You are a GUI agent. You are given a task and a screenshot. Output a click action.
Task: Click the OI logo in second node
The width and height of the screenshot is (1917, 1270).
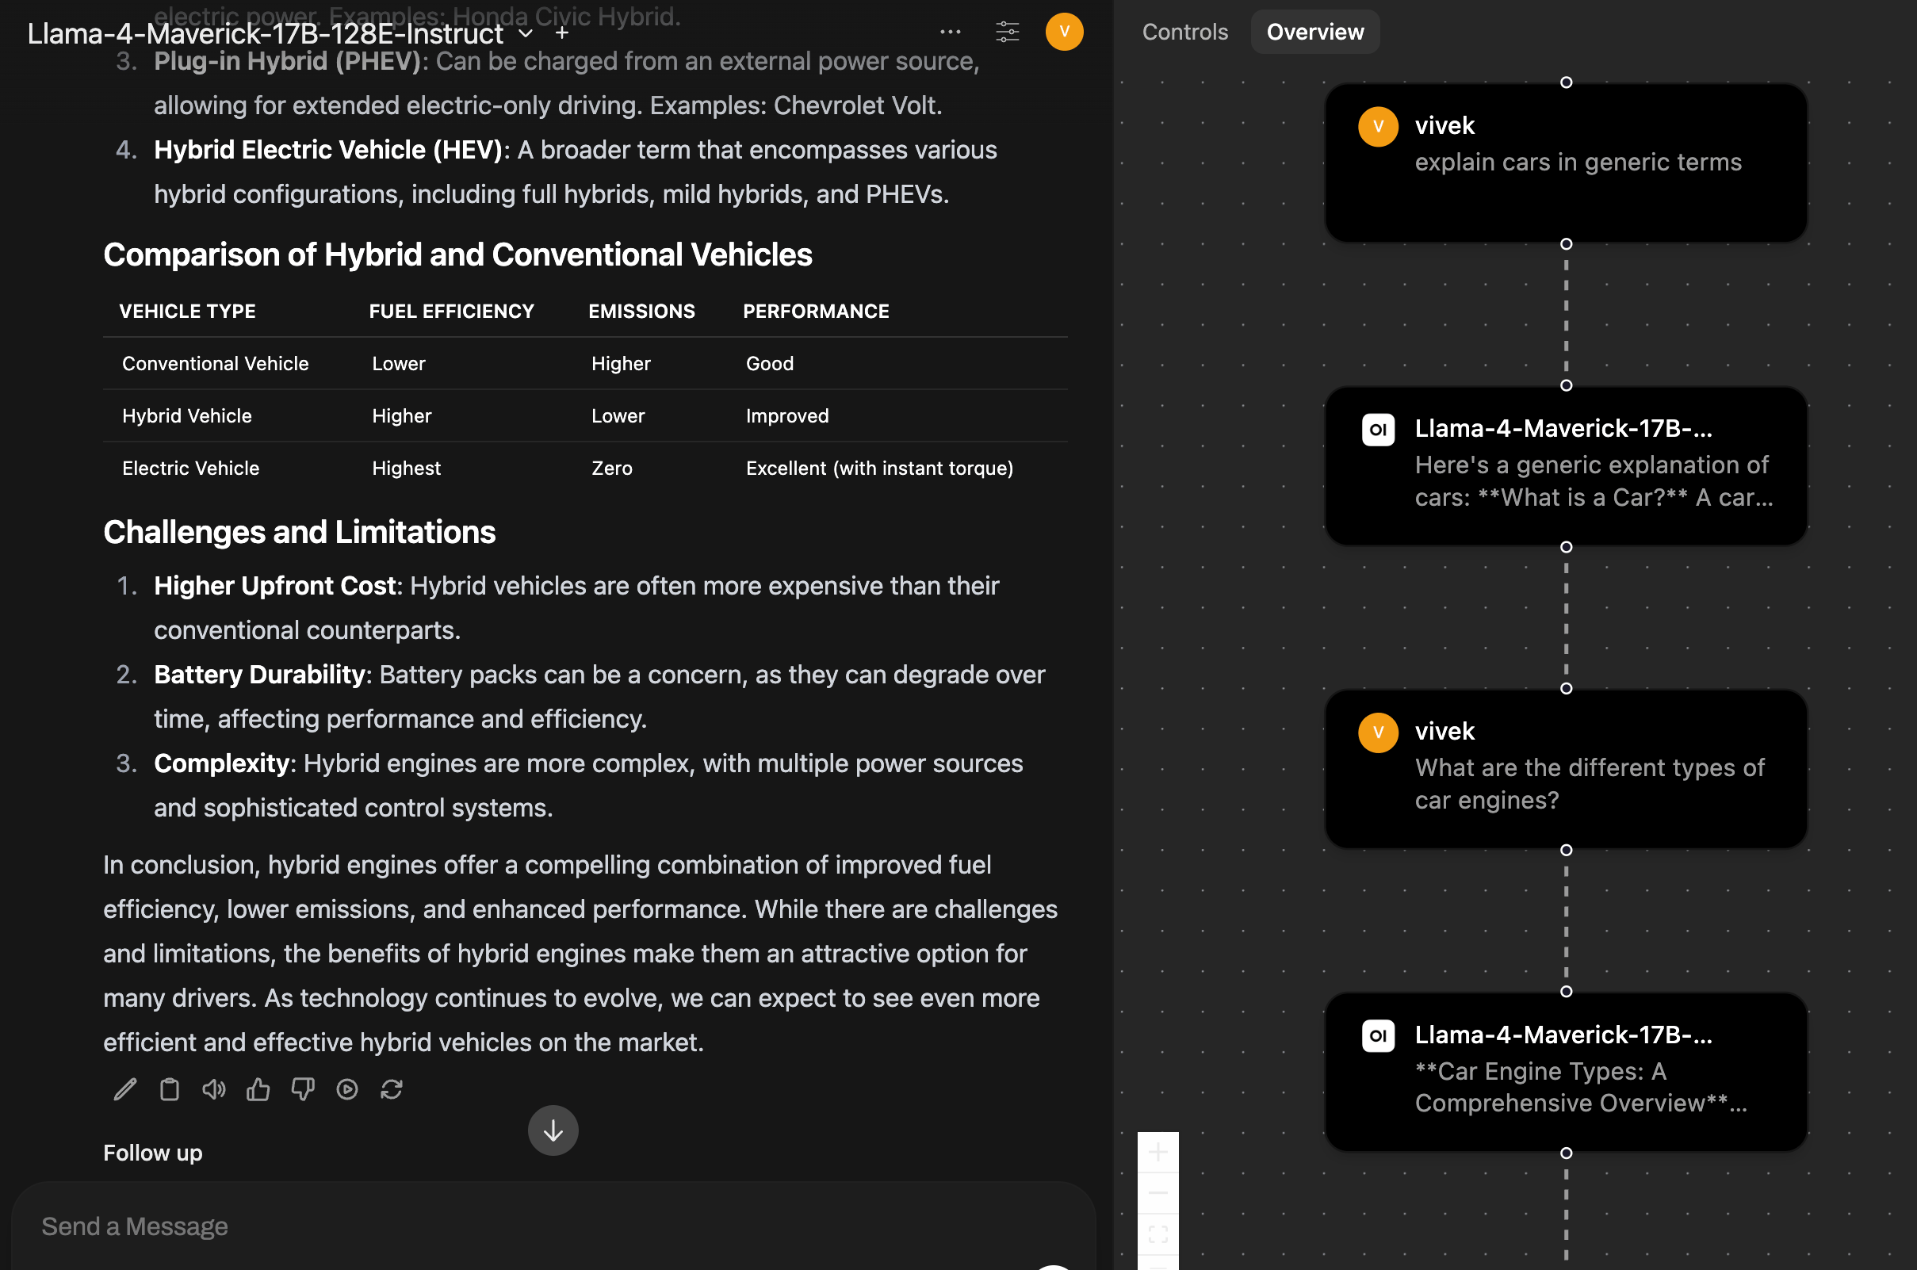(x=1378, y=429)
